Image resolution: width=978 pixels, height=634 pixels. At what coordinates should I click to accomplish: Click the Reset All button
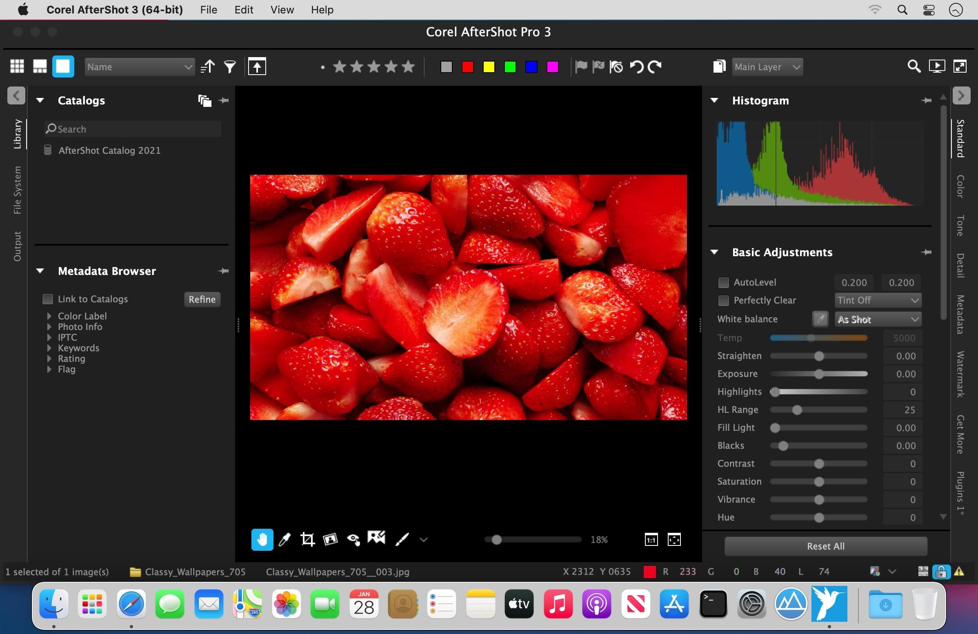(x=826, y=546)
